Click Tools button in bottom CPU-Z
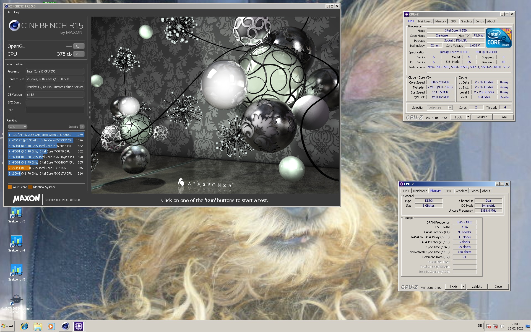531x332 pixels. click(x=453, y=287)
